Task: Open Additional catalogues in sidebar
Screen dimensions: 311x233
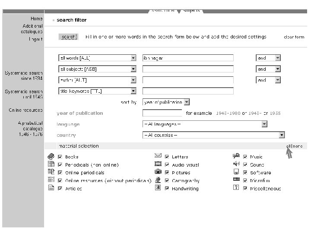Action: click(32, 29)
